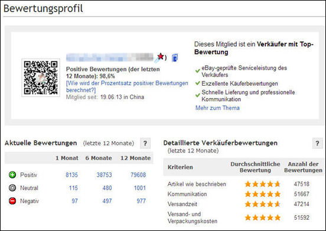The image size is (326, 231).
Task: Open 115 neutral ratings for 1 Monat
Action: 73,188
